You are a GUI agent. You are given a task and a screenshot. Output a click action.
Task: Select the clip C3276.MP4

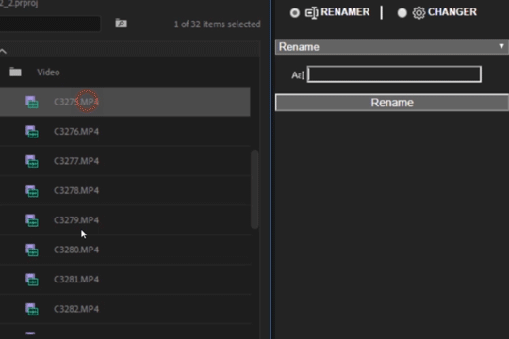(x=76, y=132)
